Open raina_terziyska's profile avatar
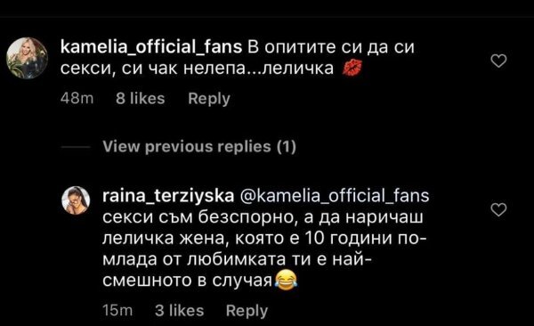This screenshot has height=326, width=534. pyautogui.click(x=76, y=200)
